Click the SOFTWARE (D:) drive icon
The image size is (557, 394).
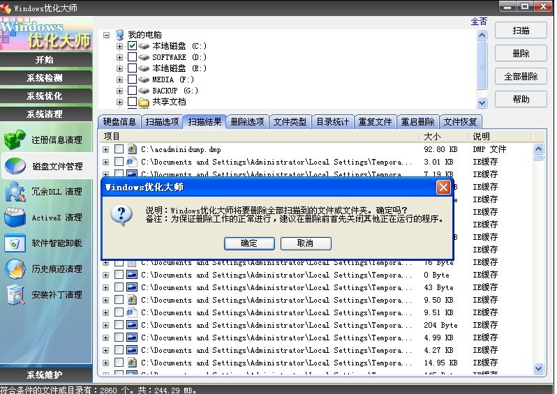point(144,57)
